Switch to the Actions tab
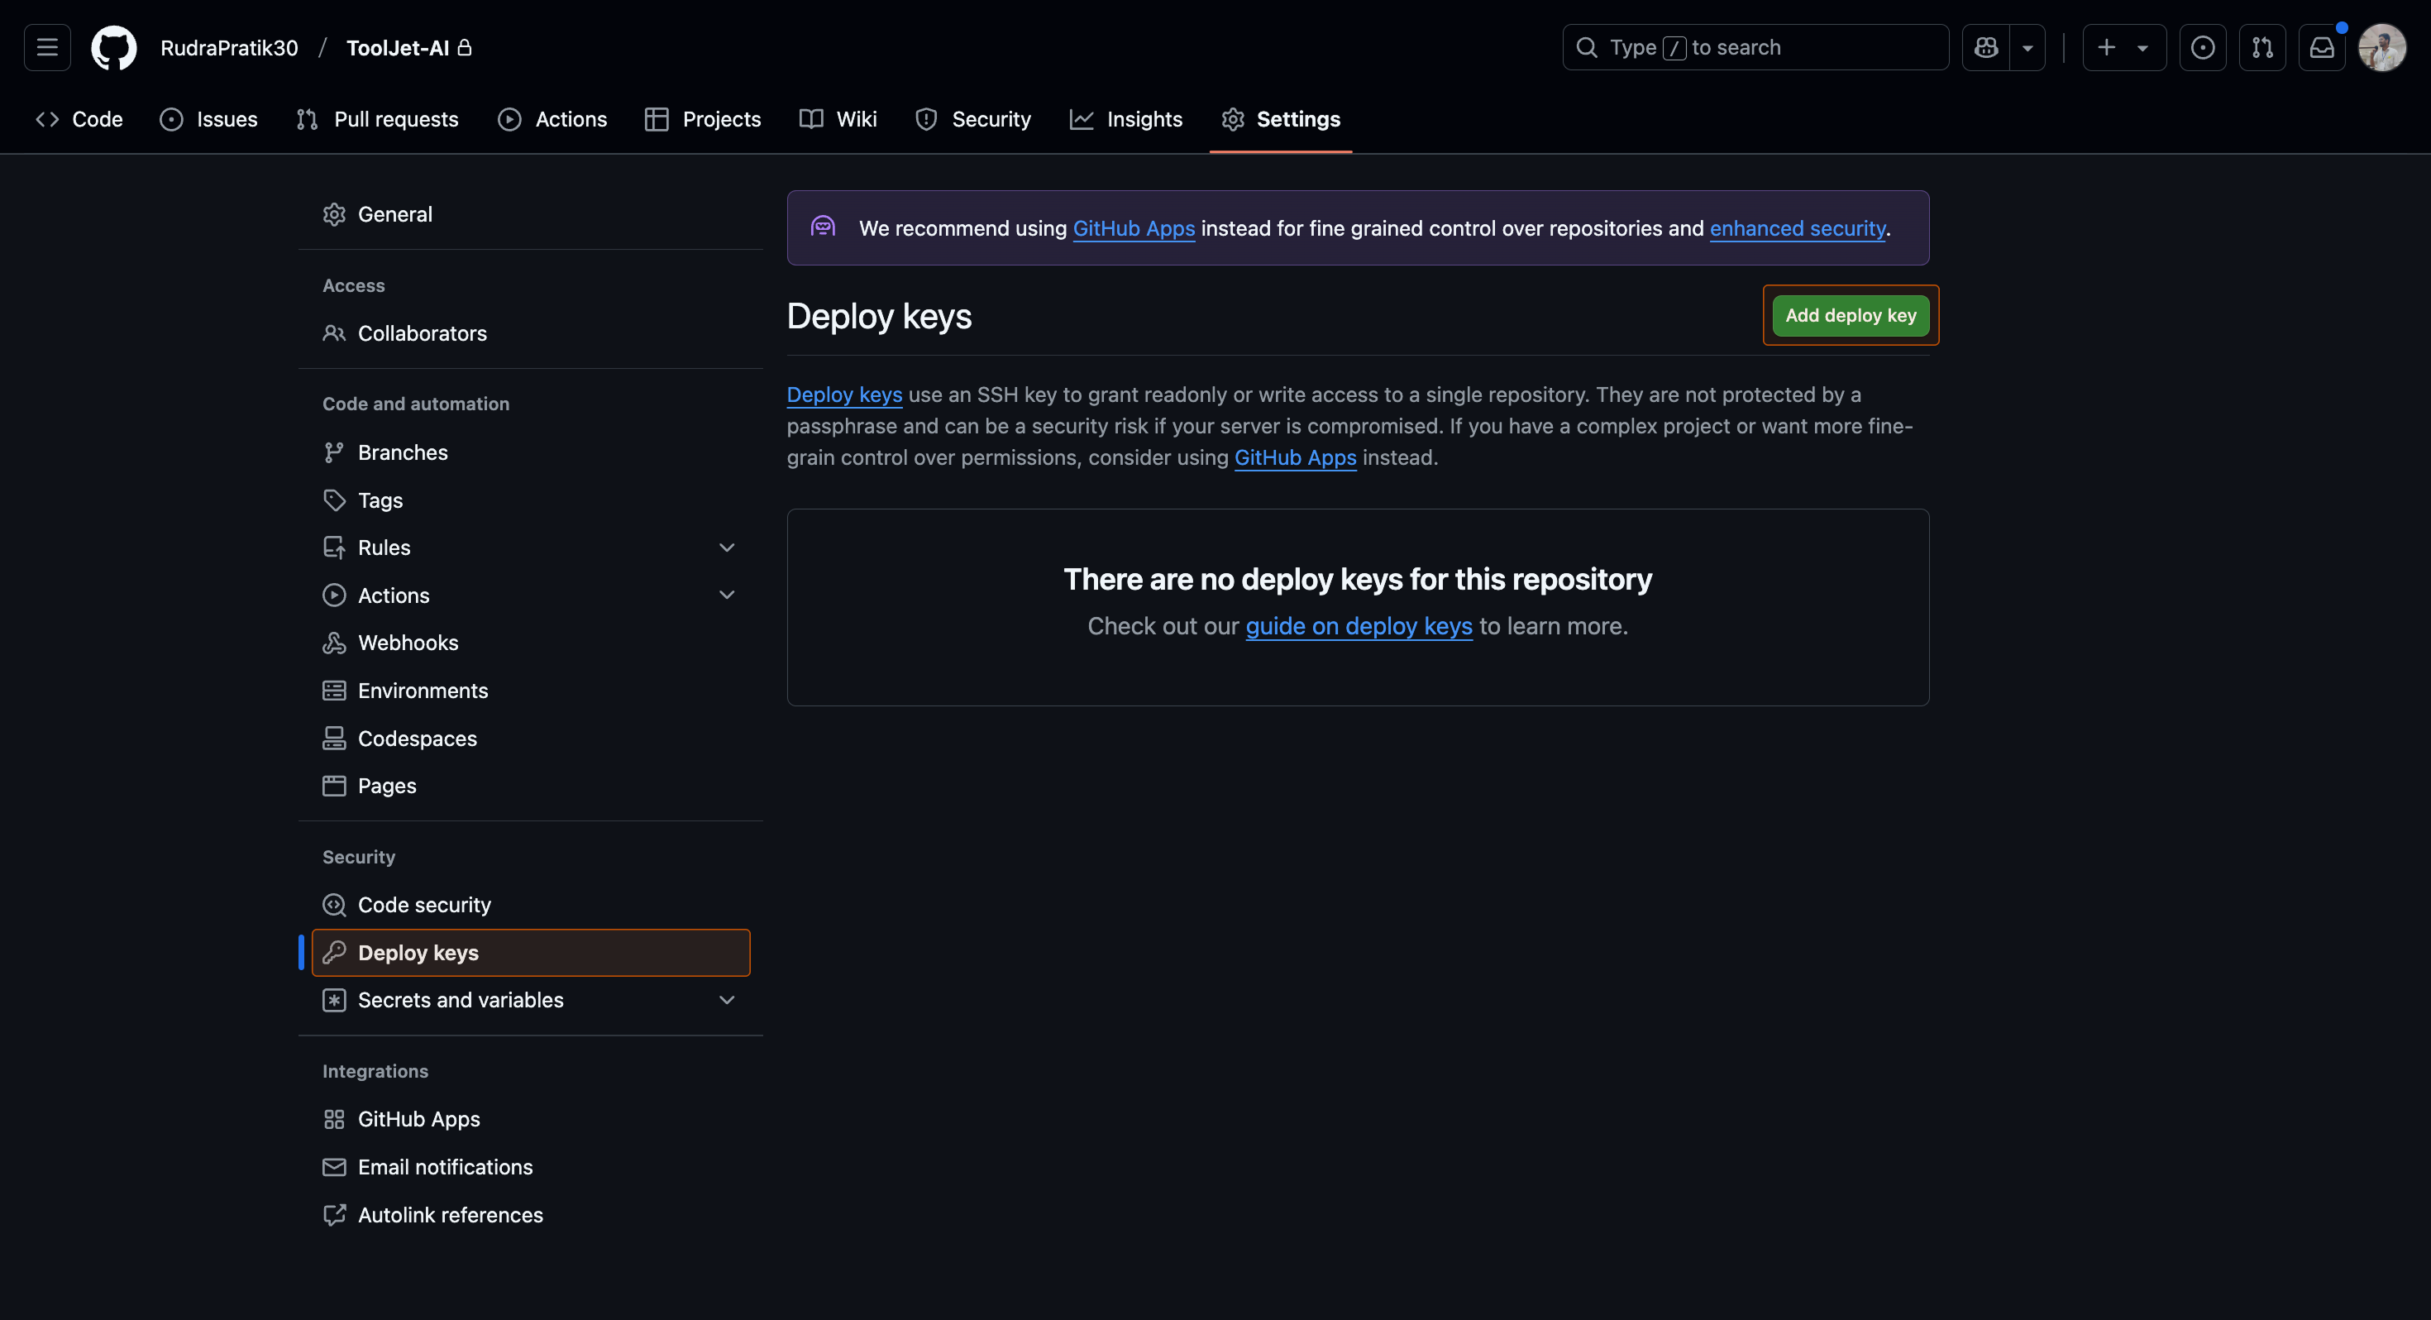Image resolution: width=2431 pixels, height=1320 pixels. (553, 119)
